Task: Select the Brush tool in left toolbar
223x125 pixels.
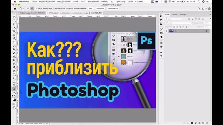Action: click(14, 45)
